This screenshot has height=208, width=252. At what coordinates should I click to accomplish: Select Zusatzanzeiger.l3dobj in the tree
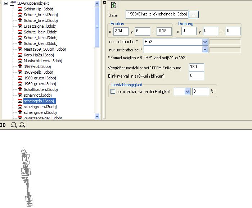(43, 118)
